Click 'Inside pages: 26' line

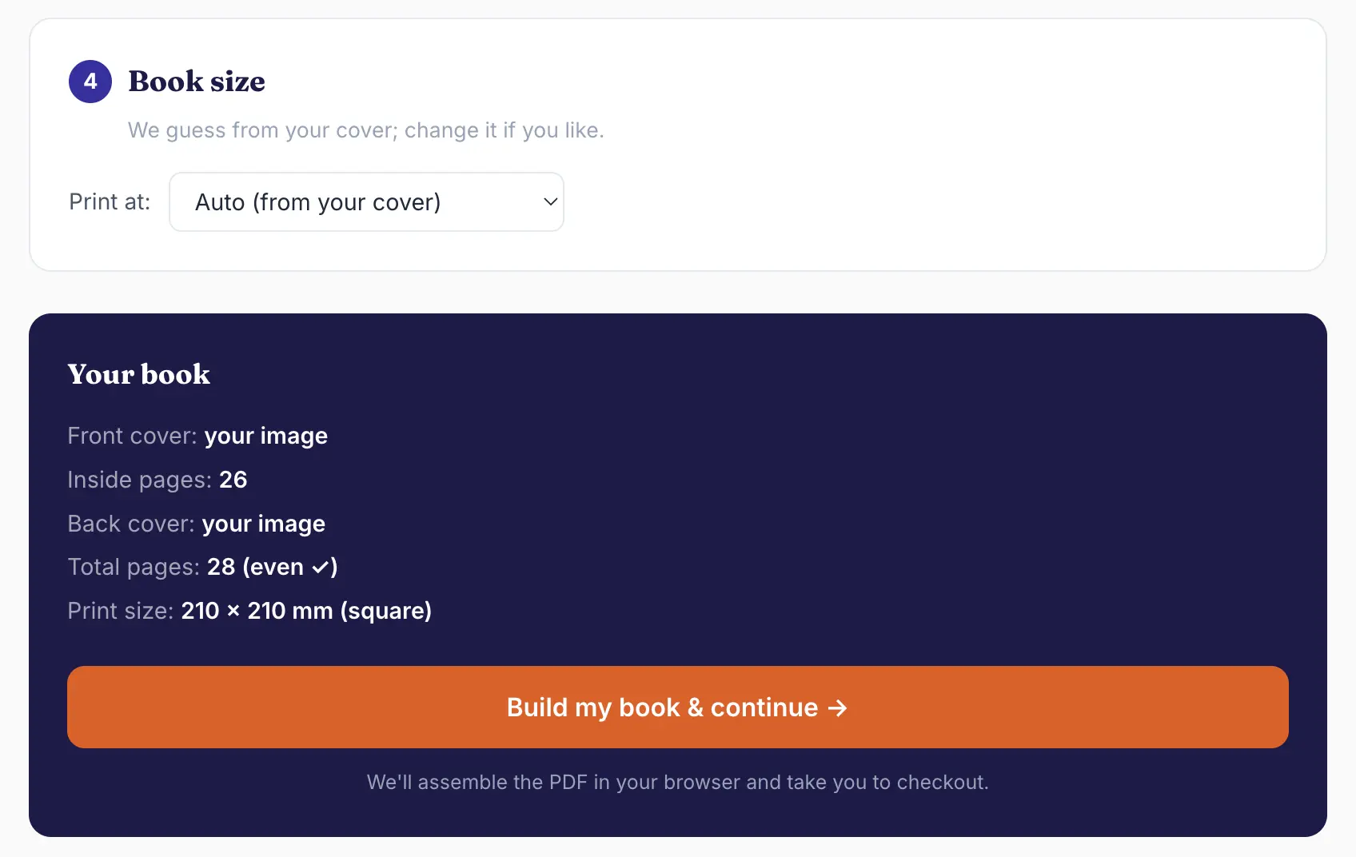(x=158, y=480)
